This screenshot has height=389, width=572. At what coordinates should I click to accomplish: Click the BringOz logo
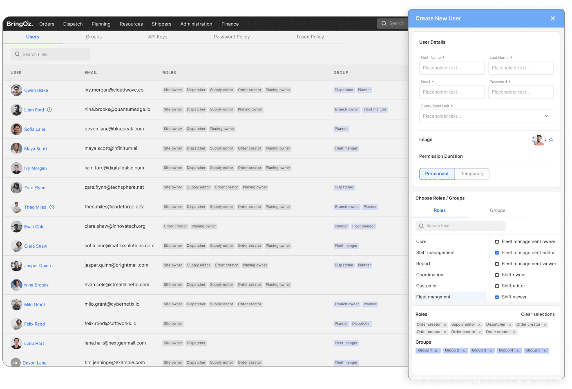tap(20, 24)
